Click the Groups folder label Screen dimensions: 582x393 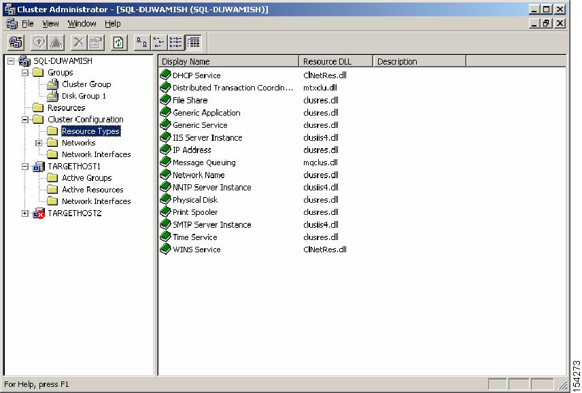(x=60, y=72)
